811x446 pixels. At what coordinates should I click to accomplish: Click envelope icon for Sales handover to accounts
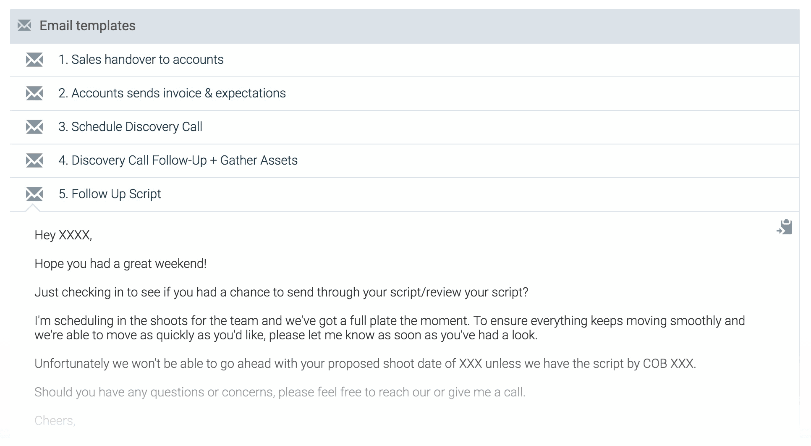(x=34, y=60)
